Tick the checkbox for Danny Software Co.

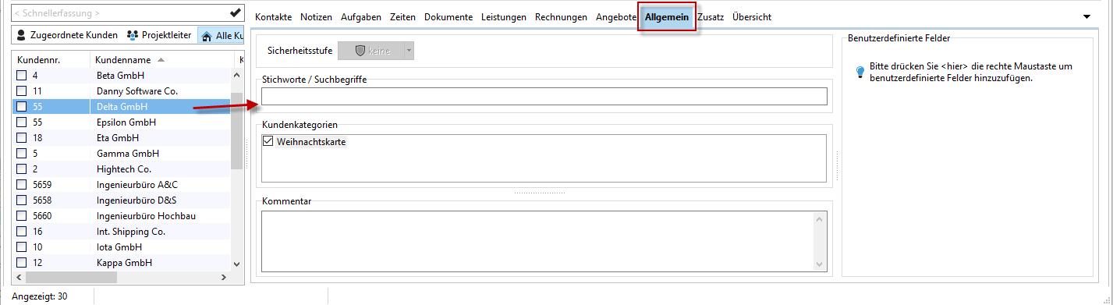(x=22, y=91)
